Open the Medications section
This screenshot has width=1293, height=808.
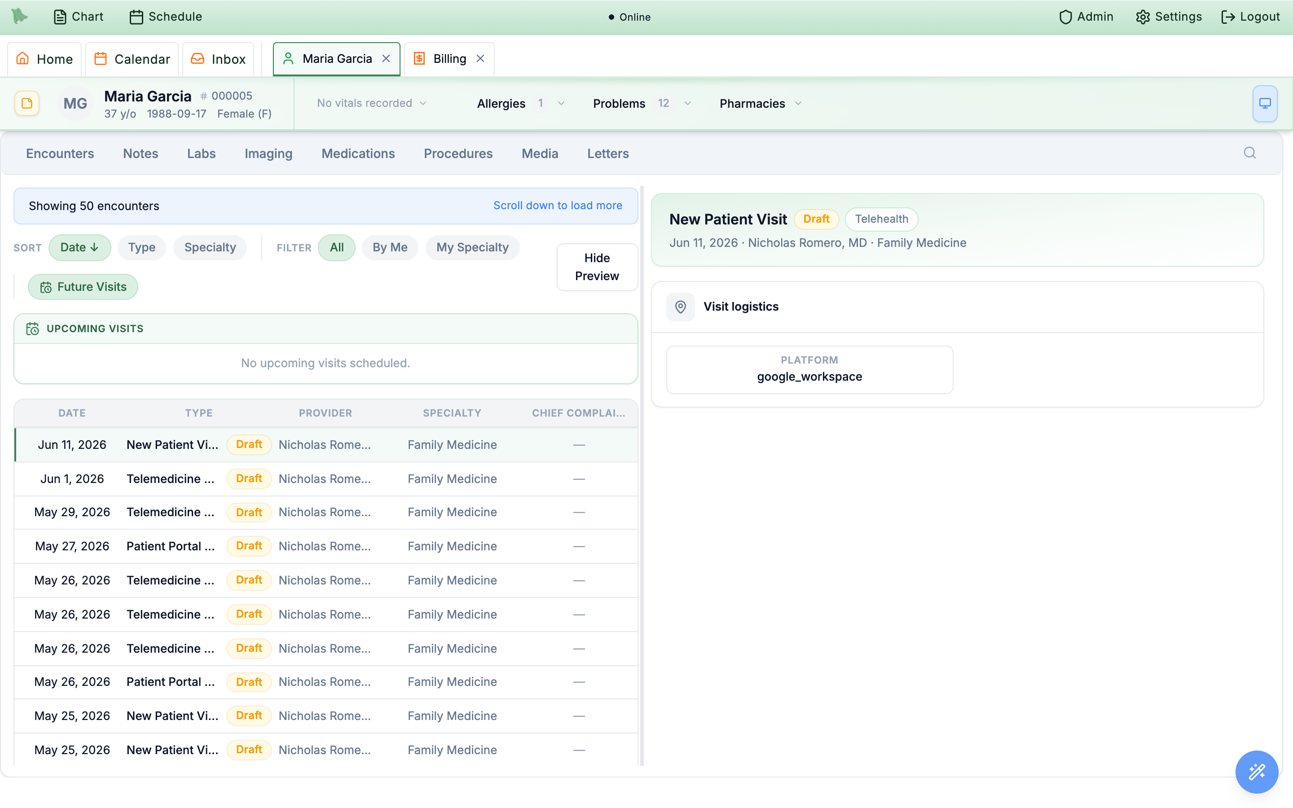coord(358,154)
